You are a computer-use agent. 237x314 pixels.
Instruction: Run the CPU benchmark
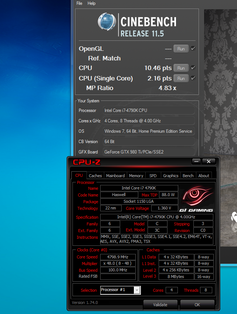coord(181,68)
